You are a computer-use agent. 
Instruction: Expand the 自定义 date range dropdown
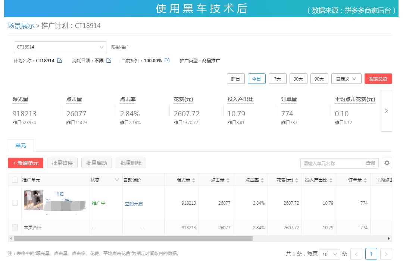346,79
